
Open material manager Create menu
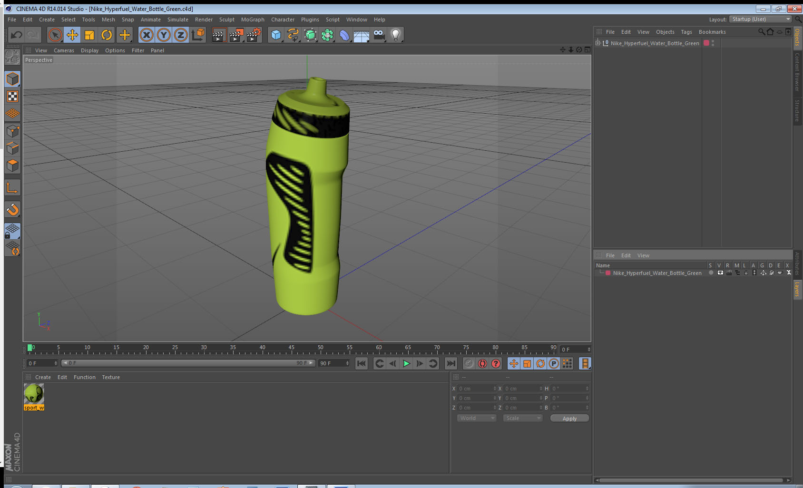pos(43,377)
